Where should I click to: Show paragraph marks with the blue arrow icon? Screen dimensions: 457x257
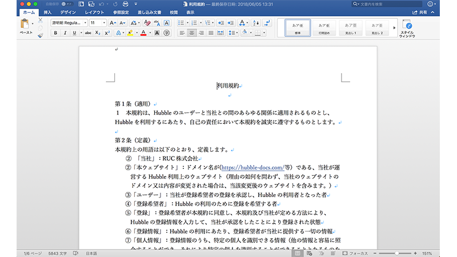[267, 23]
